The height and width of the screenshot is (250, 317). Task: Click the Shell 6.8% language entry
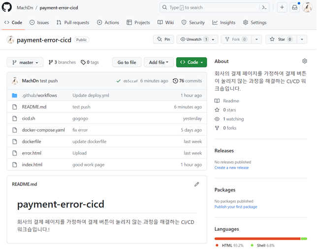(x=263, y=246)
